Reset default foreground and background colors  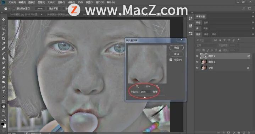(2, 120)
